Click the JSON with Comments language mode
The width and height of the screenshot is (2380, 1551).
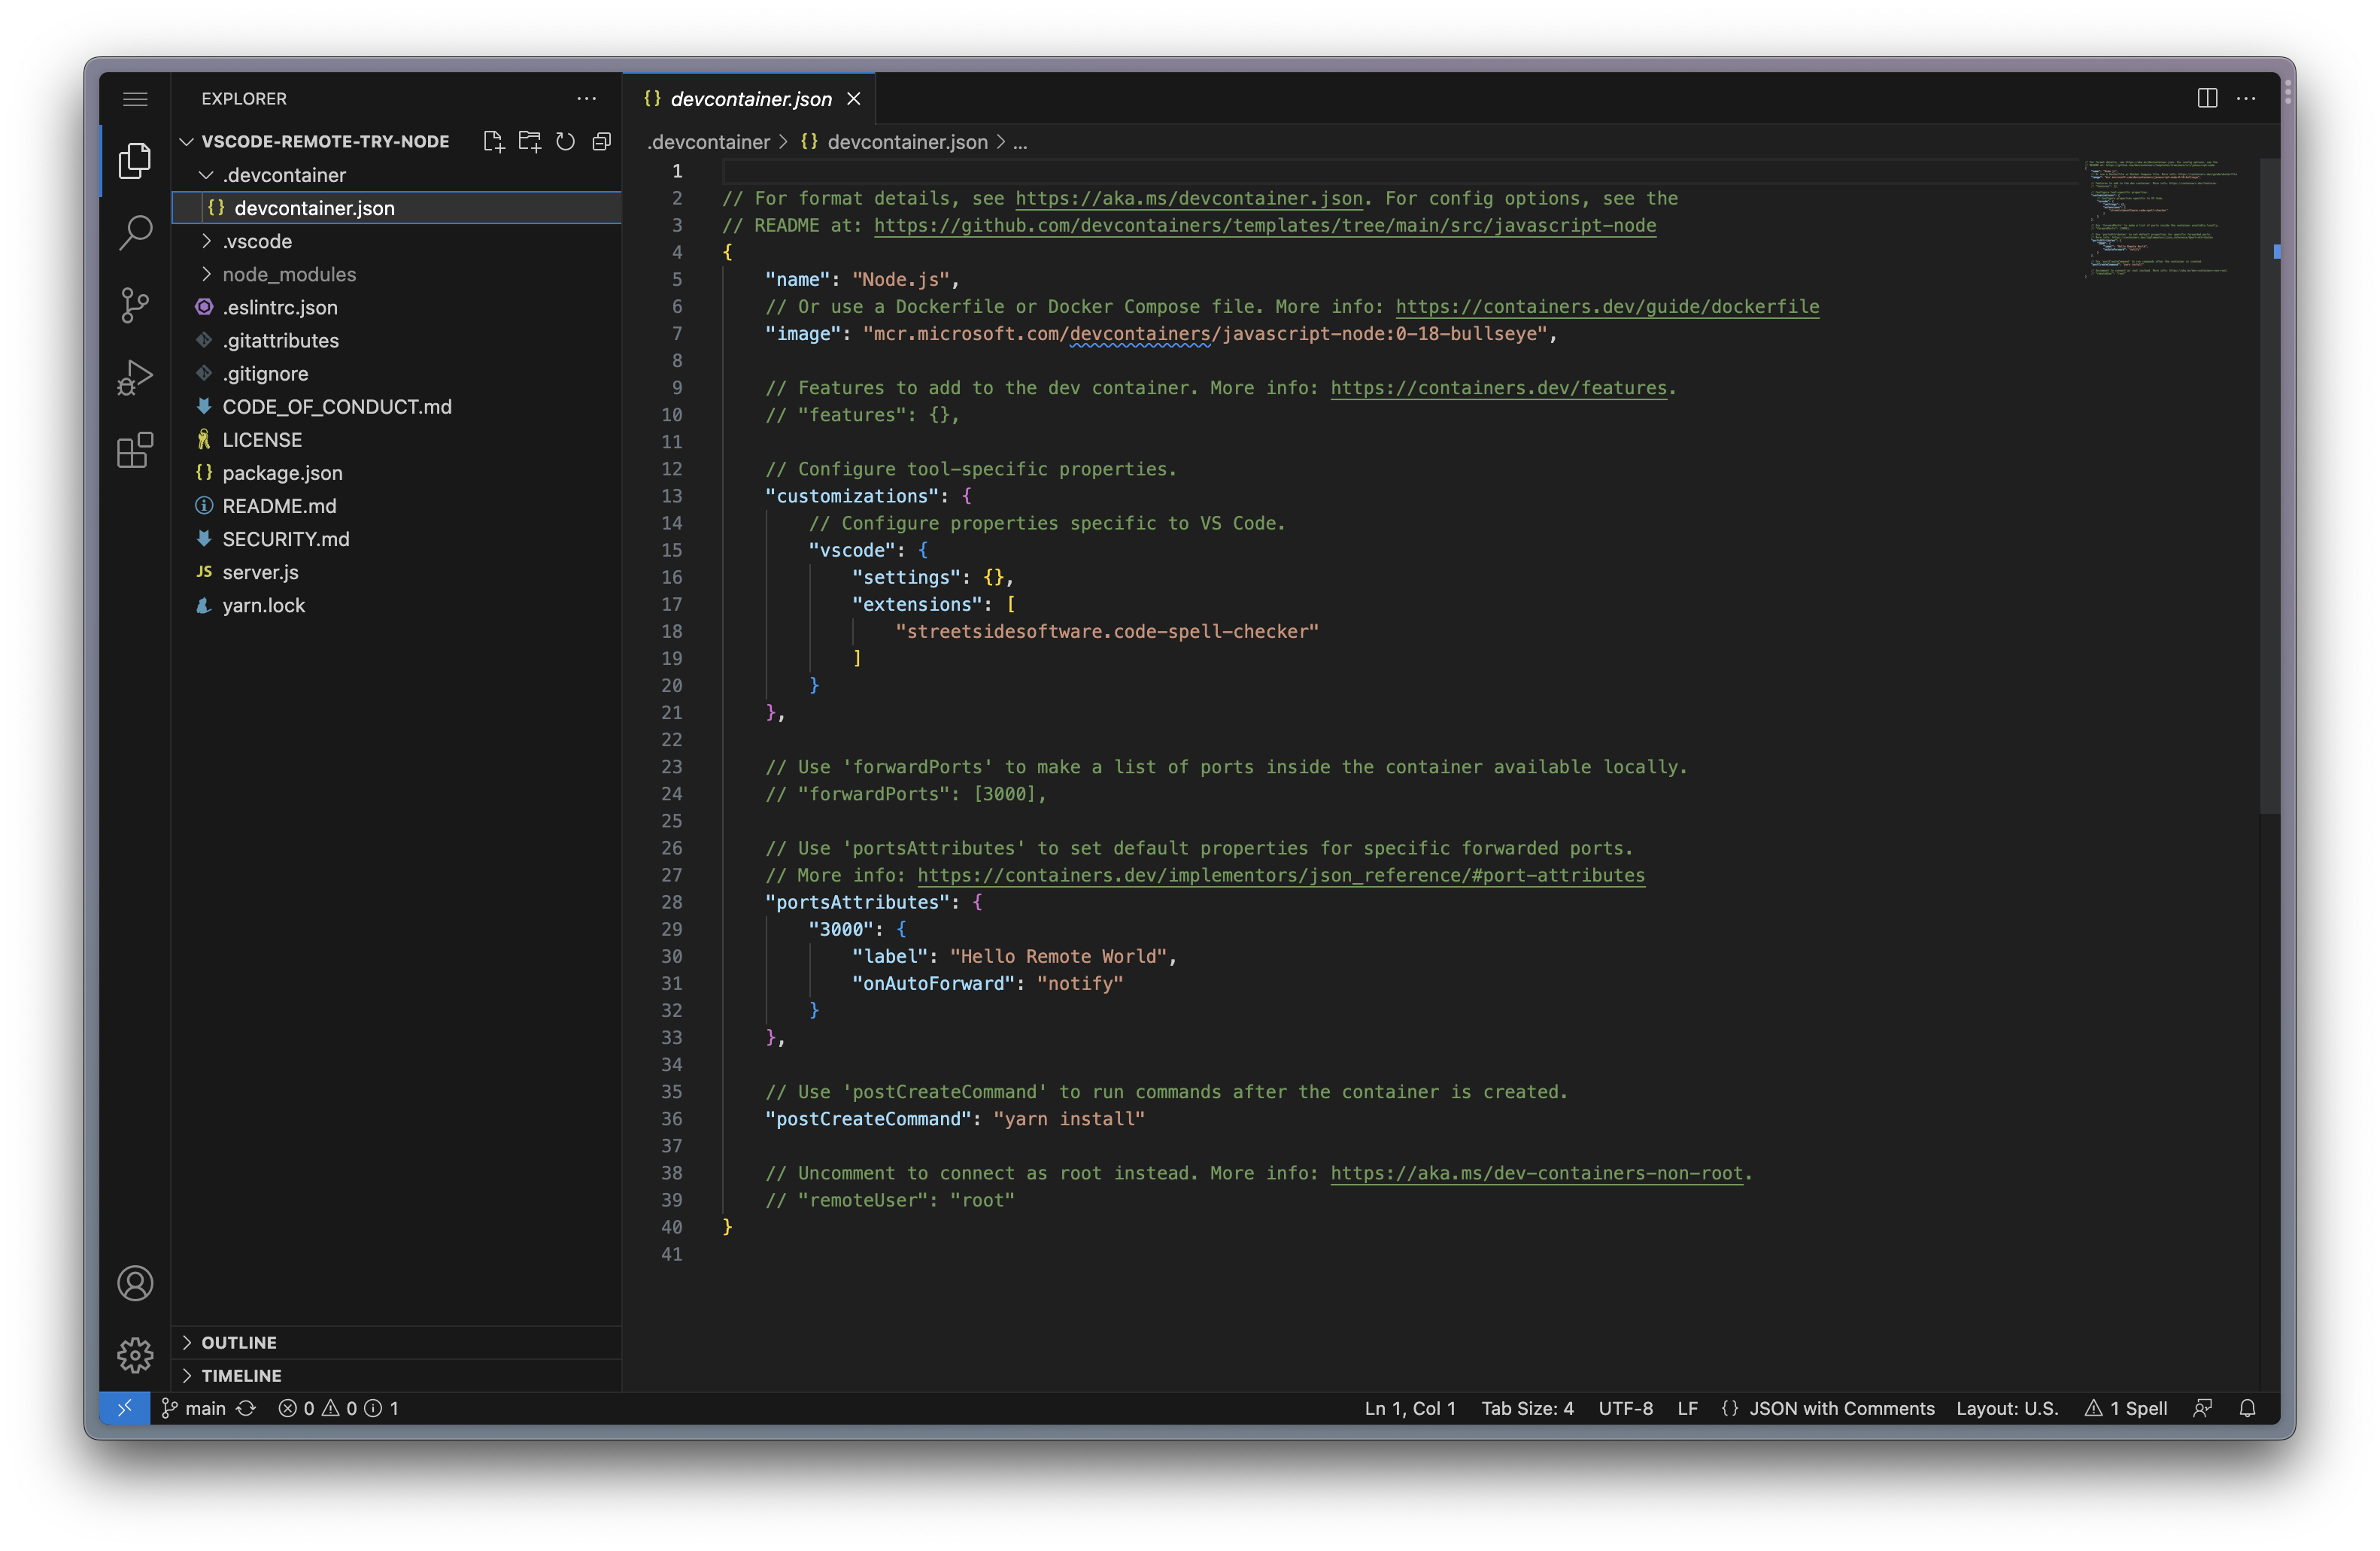tap(1841, 1408)
